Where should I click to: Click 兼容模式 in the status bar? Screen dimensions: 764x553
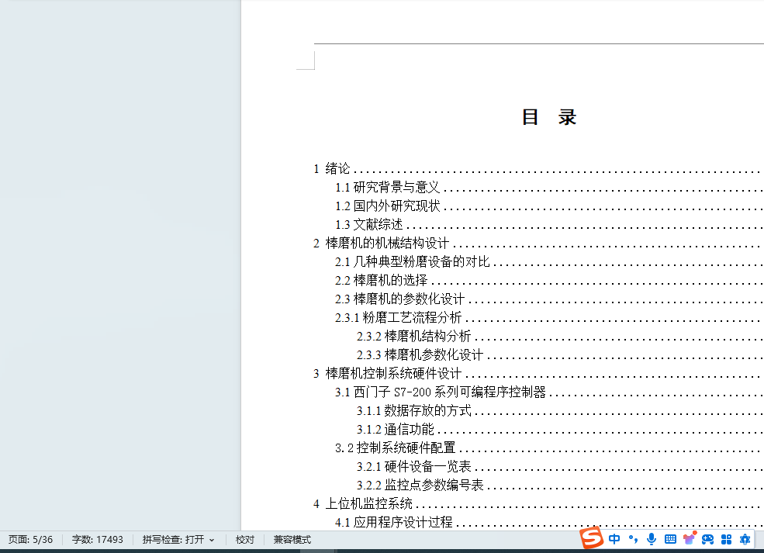coord(292,539)
